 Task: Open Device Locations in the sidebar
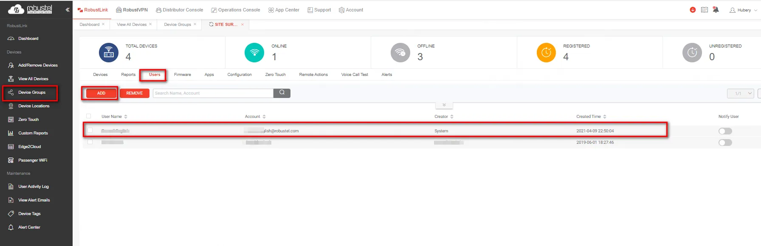tap(34, 106)
